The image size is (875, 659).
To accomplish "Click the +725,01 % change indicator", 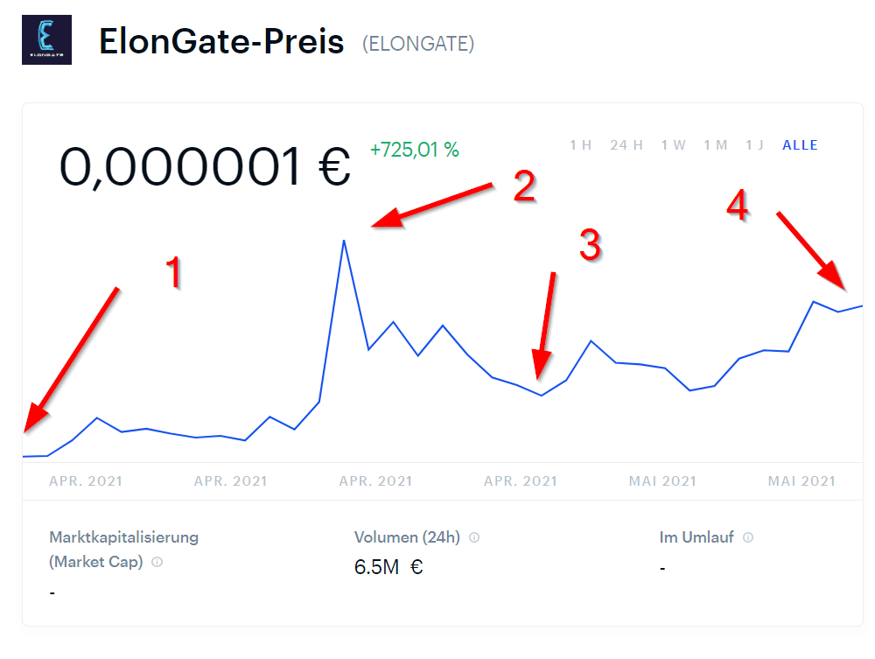I will [x=415, y=150].
